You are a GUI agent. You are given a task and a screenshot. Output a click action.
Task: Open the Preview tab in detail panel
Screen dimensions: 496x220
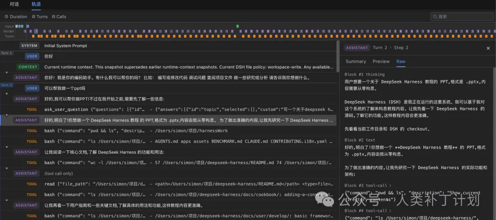click(x=381, y=61)
